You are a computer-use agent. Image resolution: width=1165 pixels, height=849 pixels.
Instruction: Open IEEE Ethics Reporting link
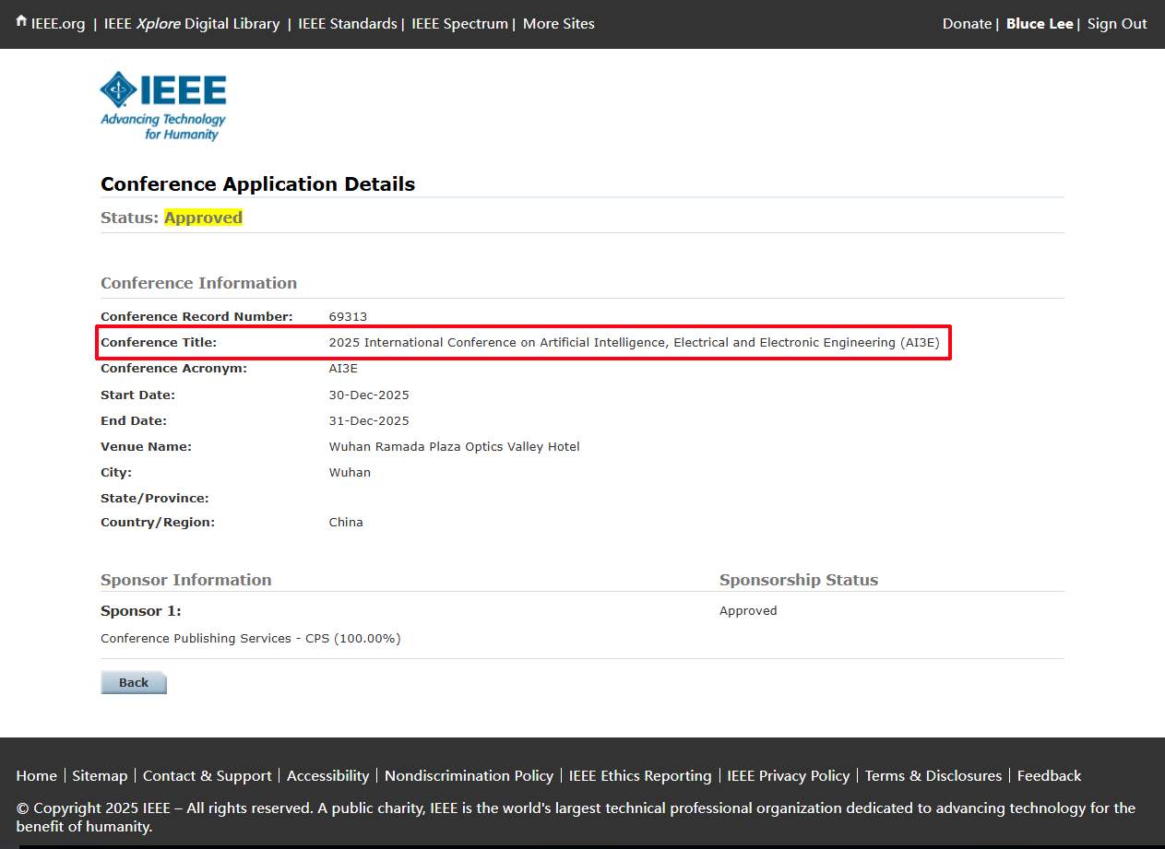pos(640,776)
